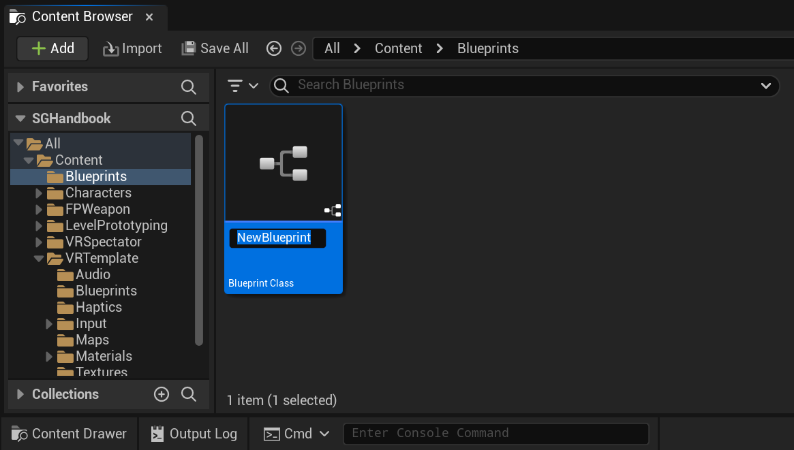Viewport: 794px width, 450px height.
Task: Open the search history dropdown arrow
Action: pyautogui.click(x=766, y=86)
